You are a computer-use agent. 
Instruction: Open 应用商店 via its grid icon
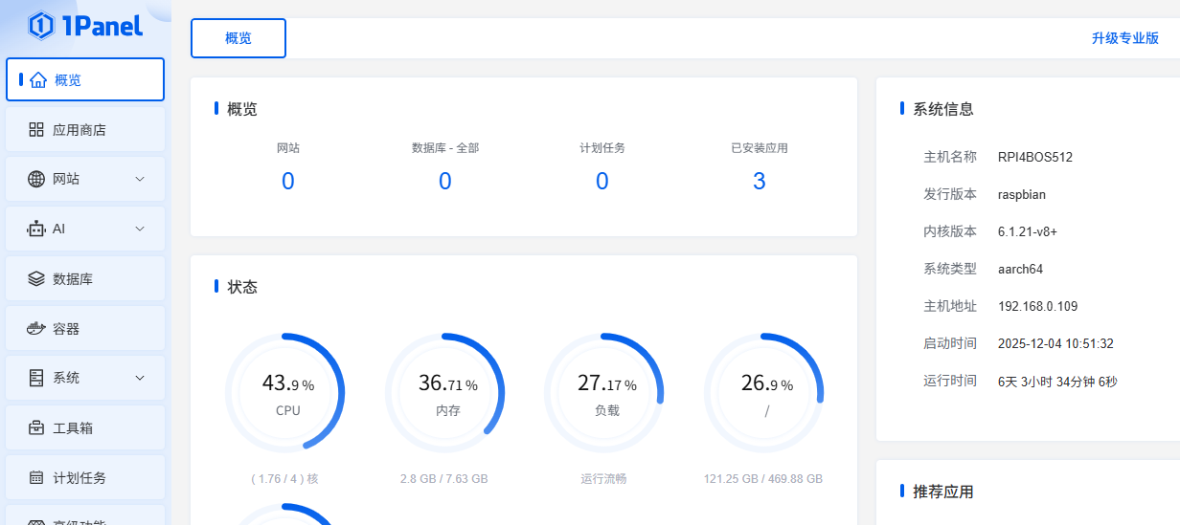tap(36, 129)
